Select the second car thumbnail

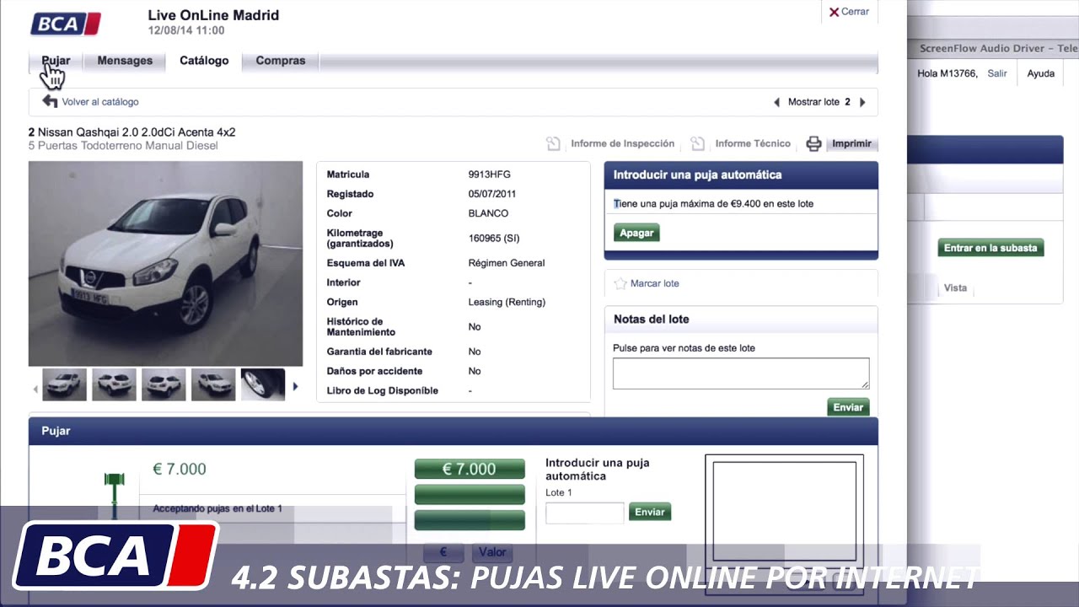[x=114, y=384]
